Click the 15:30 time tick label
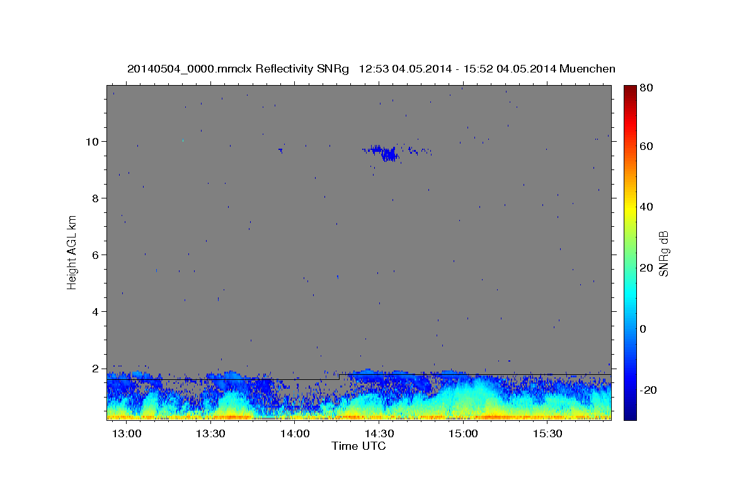The image size is (756, 504). coord(548,433)
